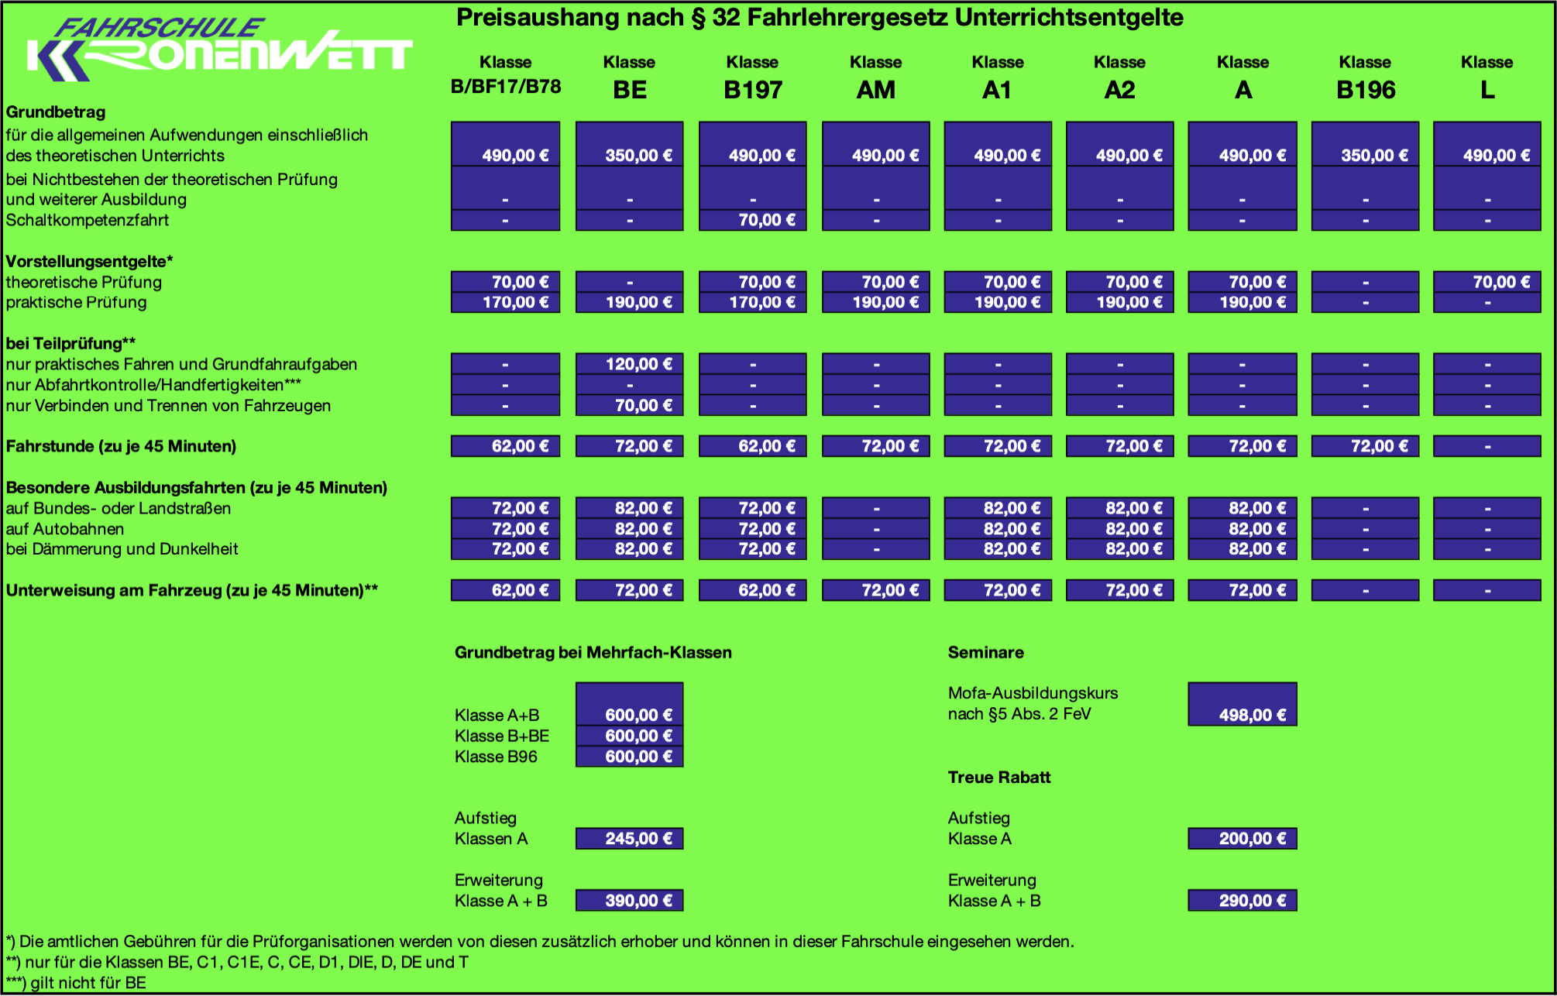The image size is (1557, 996).
Task: Click the Seminare section heading
Action: tap(985, 653)
